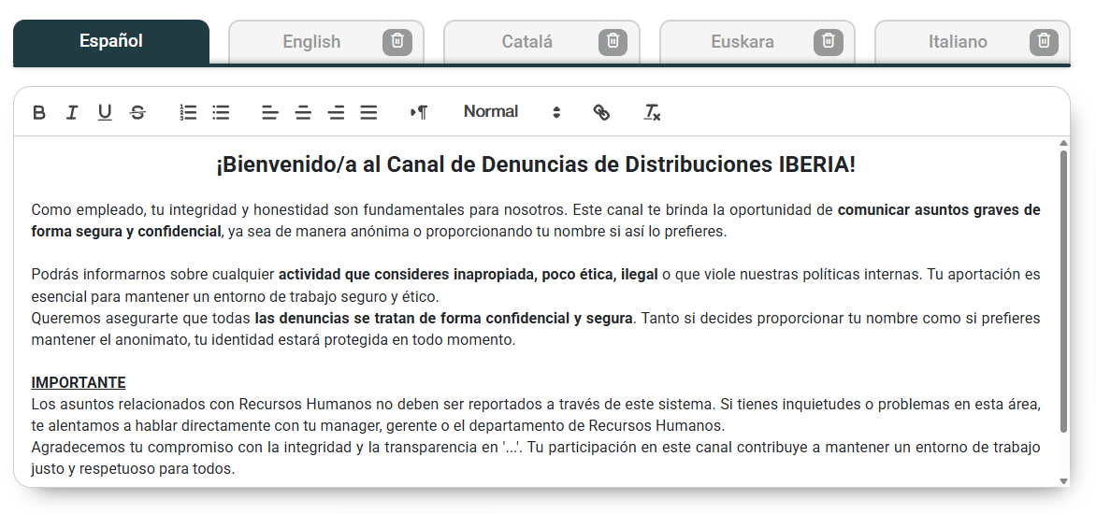Screen dimensions: 1096x514
Task: Click paragraph starting 'Los asuntos relacionados con Recursos'
Action: 536,415
